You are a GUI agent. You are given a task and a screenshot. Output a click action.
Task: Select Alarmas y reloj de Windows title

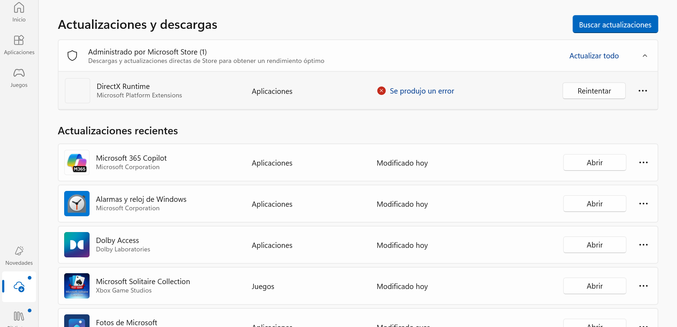pyautogui.click(x=141, y=199)
